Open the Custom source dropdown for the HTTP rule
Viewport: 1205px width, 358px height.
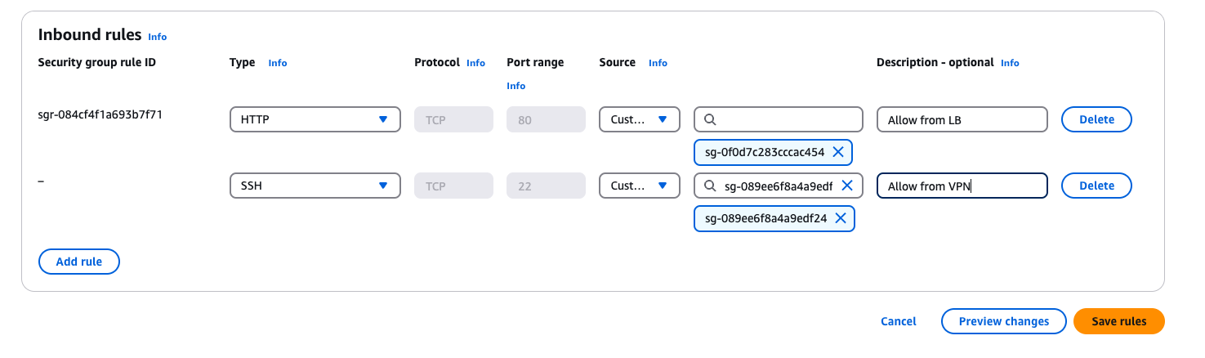[639, 119]
